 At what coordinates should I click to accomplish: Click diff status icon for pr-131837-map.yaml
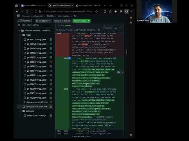coord(51,62)
